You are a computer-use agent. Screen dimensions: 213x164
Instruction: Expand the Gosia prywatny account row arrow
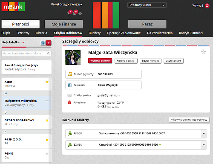coord(204,133)
